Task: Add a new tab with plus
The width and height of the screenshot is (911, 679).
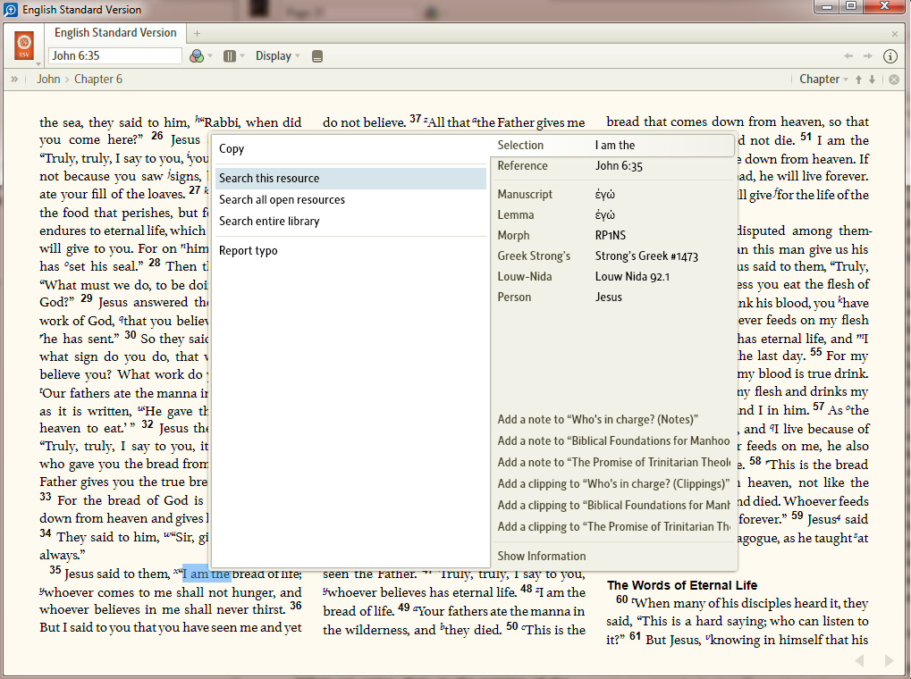Action: pos(197,34)
